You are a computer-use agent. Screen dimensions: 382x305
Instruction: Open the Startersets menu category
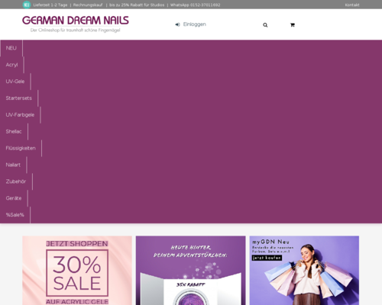point(19,98)
